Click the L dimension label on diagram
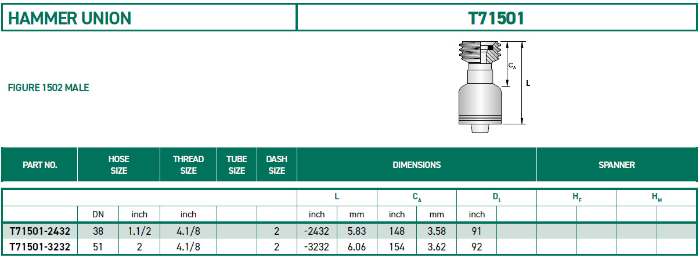The image size is (699, 258). pos(528,83)
